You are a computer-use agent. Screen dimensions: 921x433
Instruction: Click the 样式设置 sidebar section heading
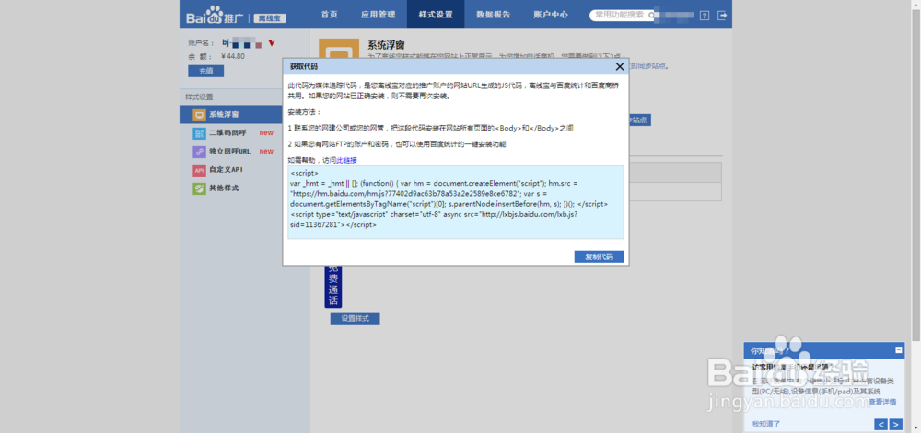tap(199, 97)
